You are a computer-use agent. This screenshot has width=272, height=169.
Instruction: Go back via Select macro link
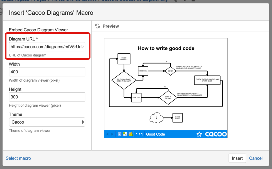(18, 158)
